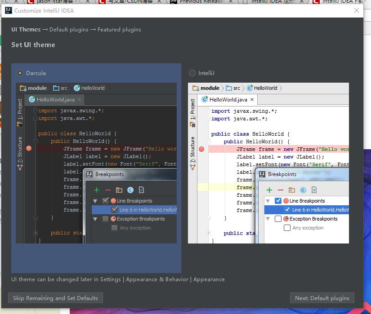Click the Breakpoints dialog title in IntelliJ preview
This screenshot has height=314, width=371.
pyautogui.click(x=282, y=174)
